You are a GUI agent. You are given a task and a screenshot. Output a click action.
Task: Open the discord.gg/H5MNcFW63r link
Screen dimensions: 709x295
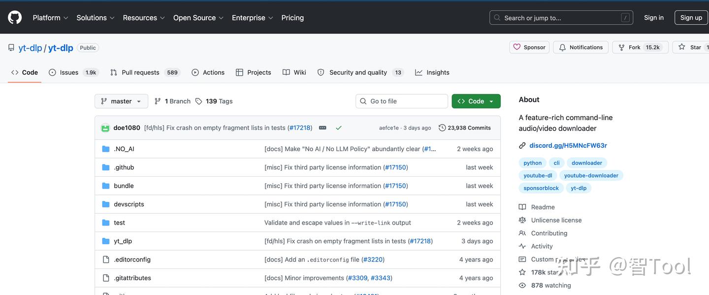pos(568,146)
